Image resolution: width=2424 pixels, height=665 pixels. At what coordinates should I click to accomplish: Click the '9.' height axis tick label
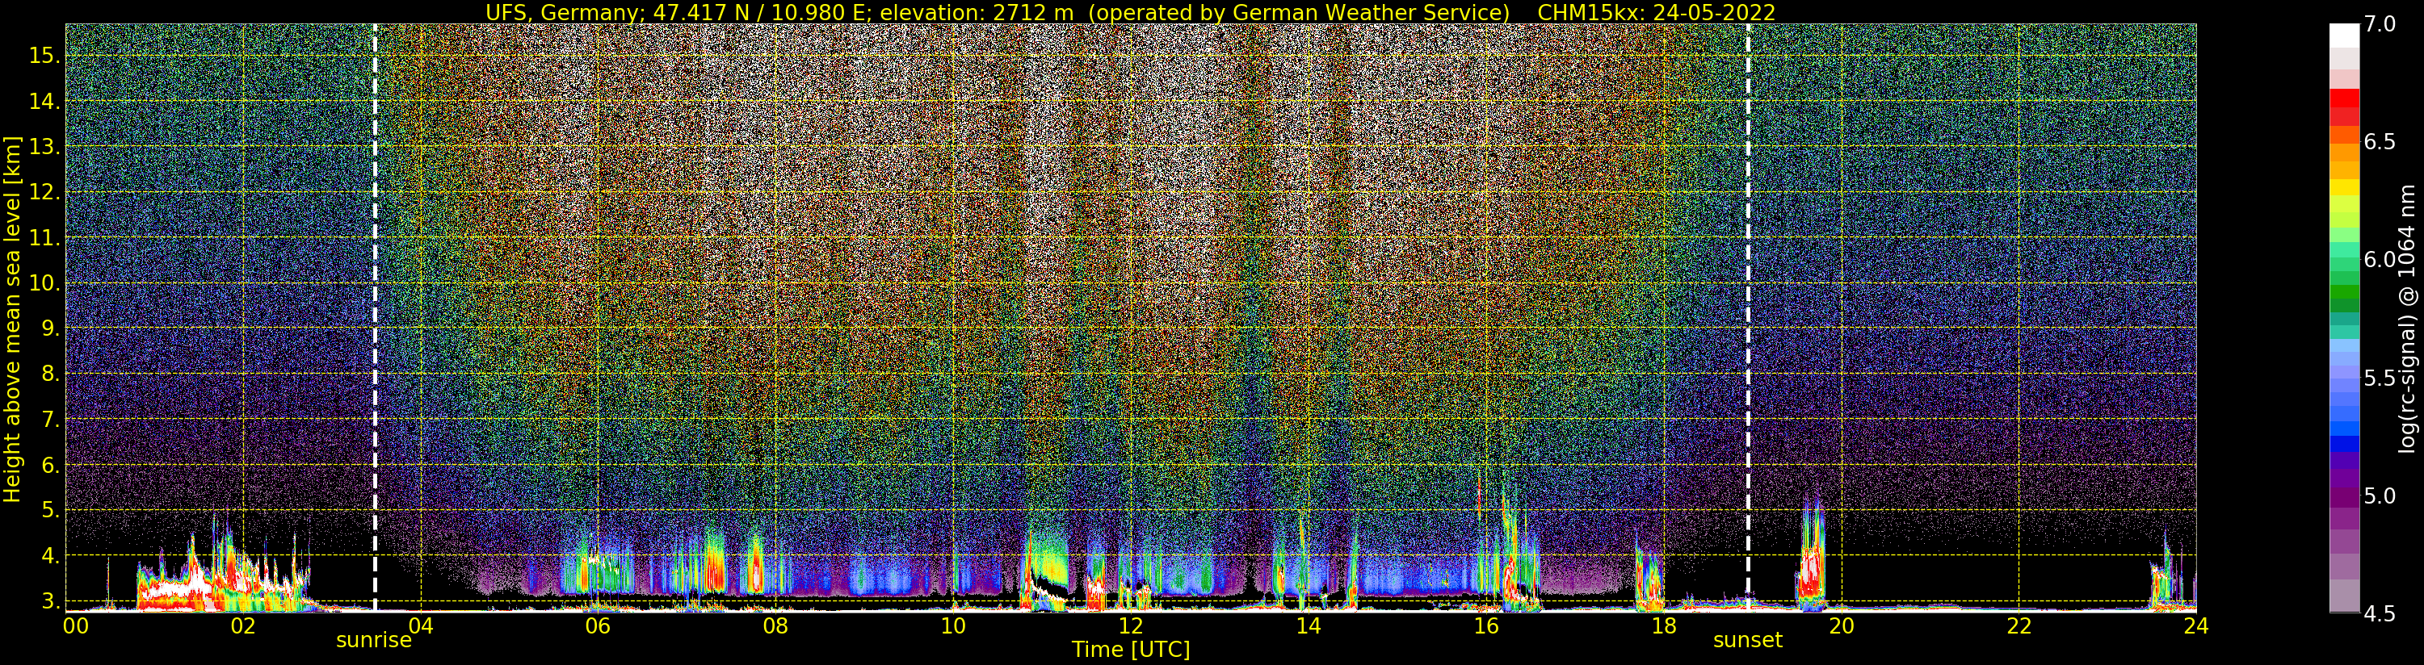tap(49, 328)
